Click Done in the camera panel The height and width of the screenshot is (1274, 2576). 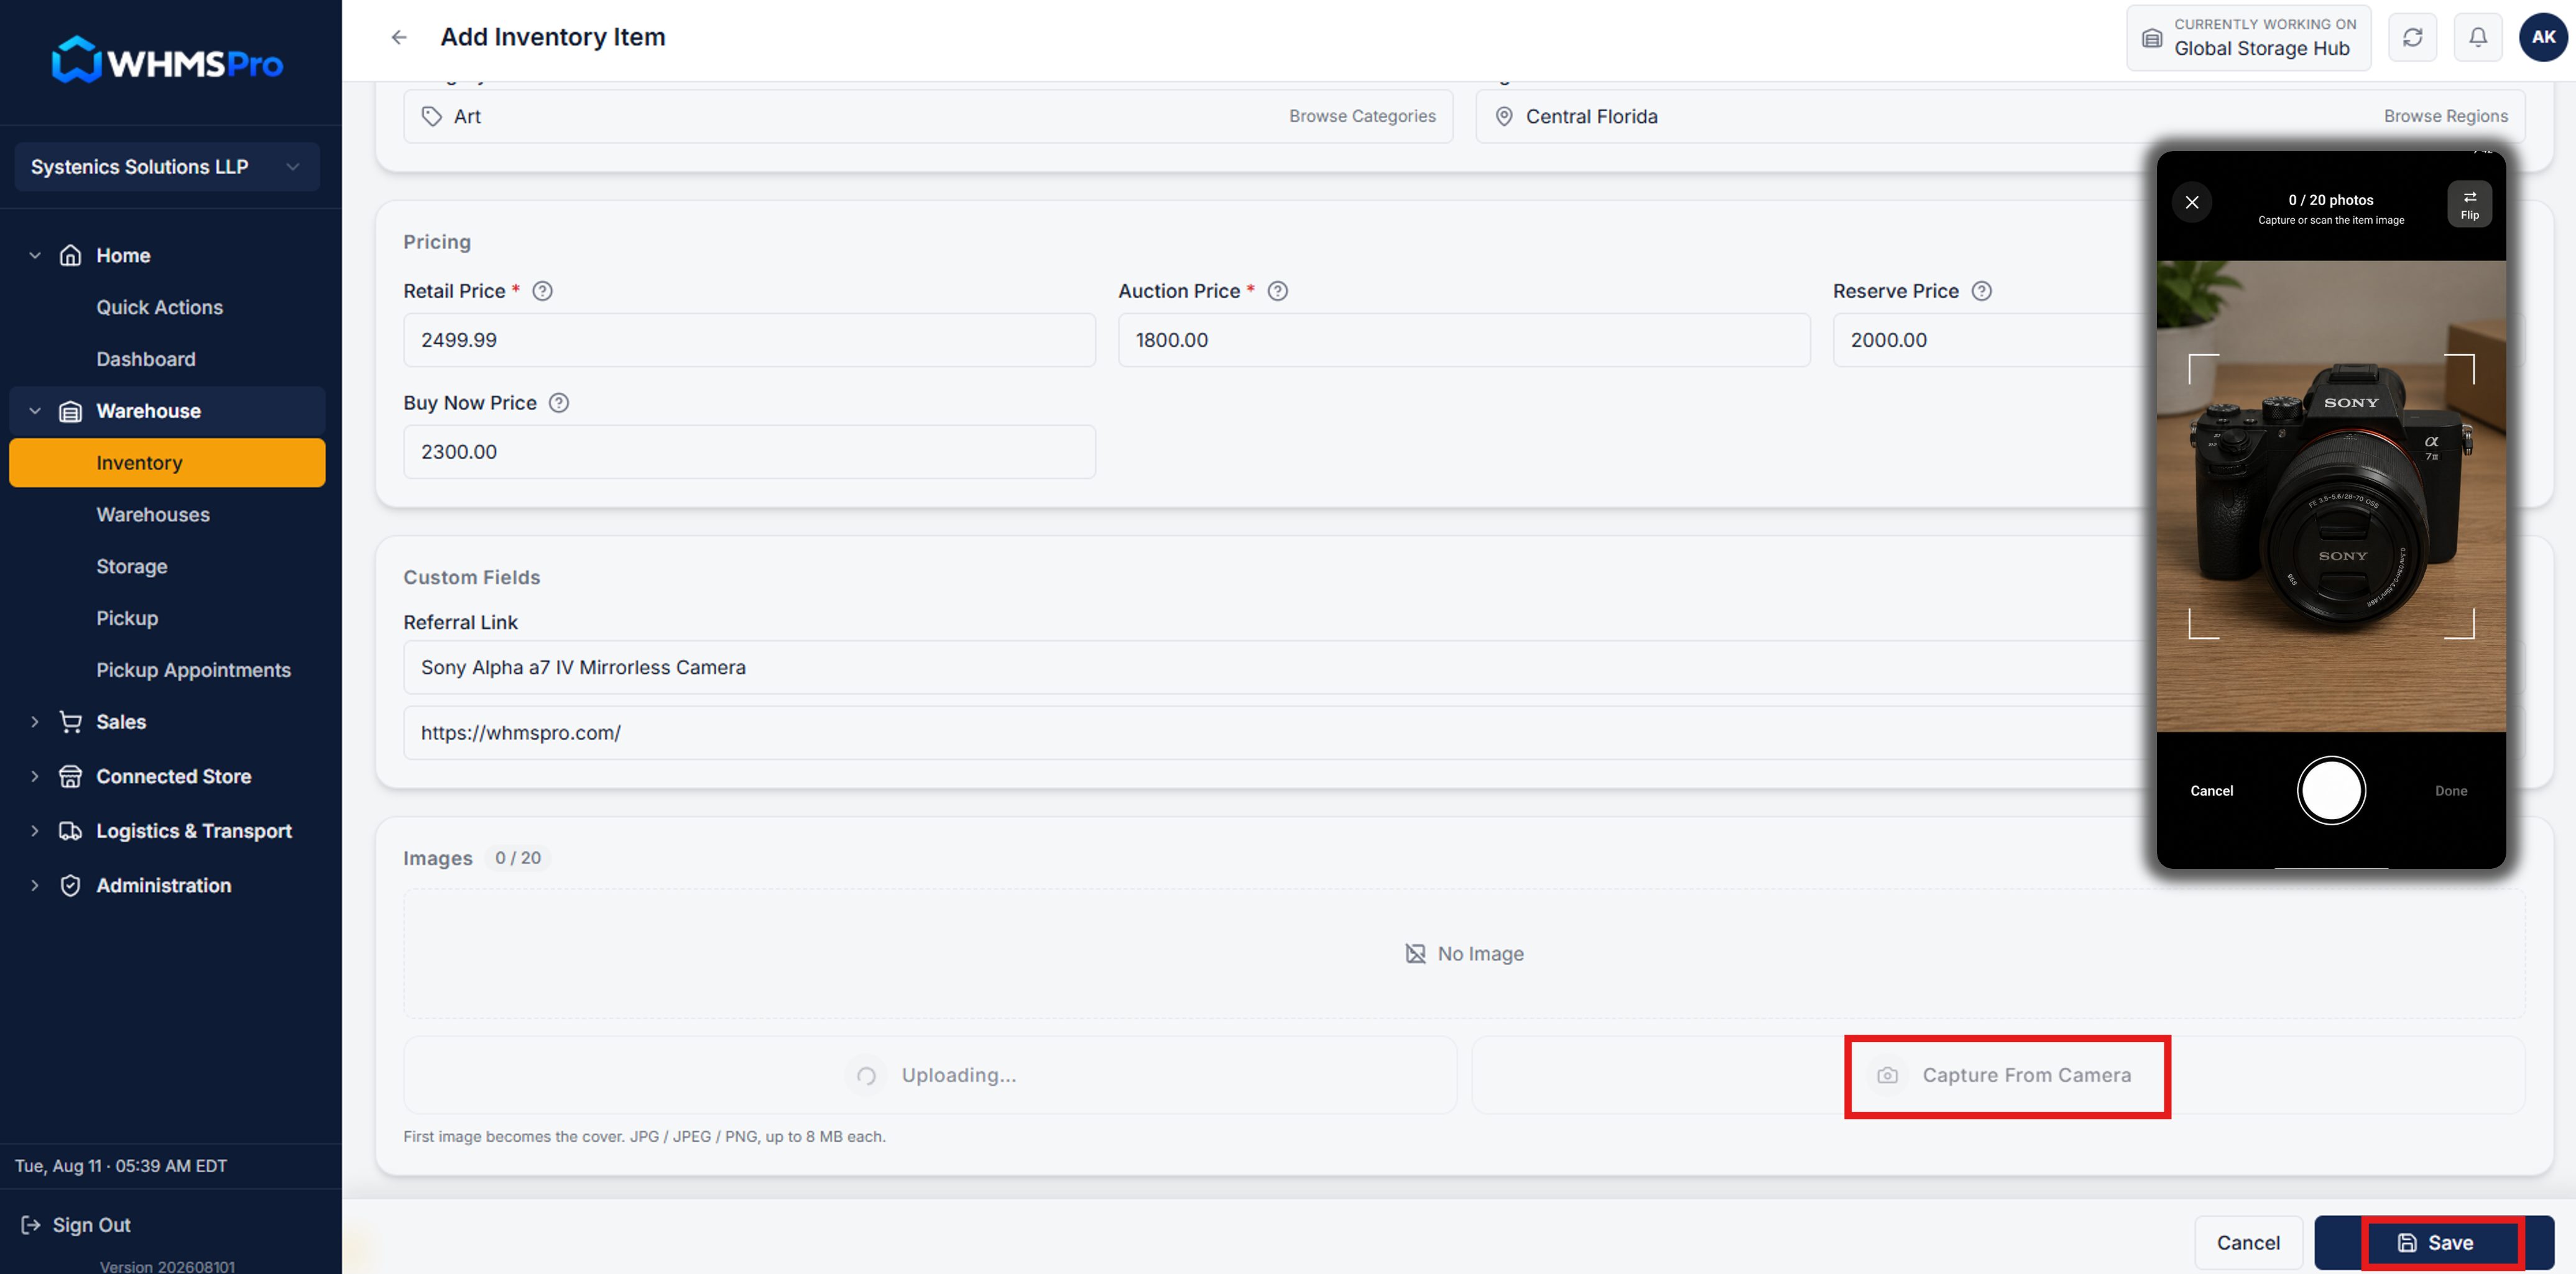2450,791
